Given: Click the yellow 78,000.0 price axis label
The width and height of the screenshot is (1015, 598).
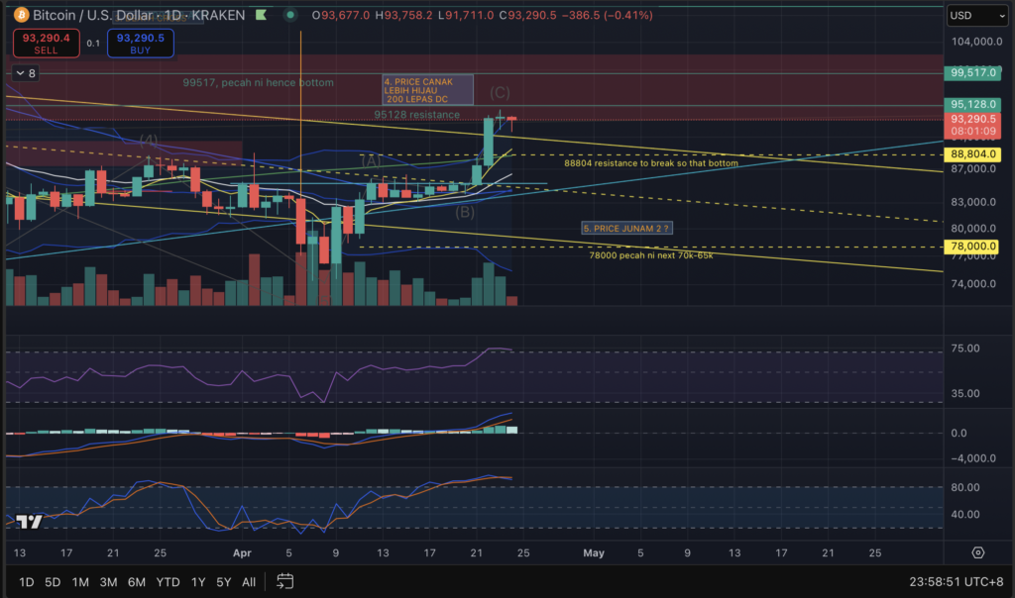Looking at the screenshot, I should click(973, 247).
